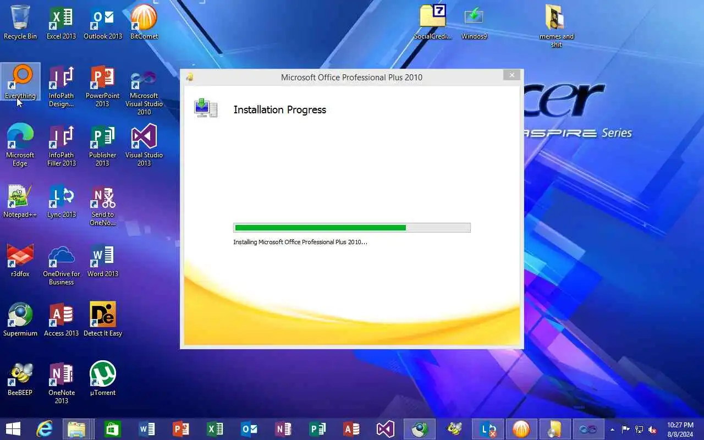704x440 pixels.
Task: Launch Access from the taskbar
Action: coord(351,429)
